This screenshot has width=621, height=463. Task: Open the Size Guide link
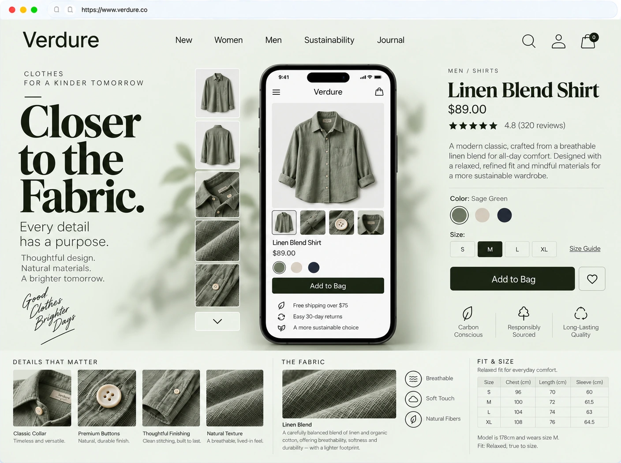click(585, 249)
